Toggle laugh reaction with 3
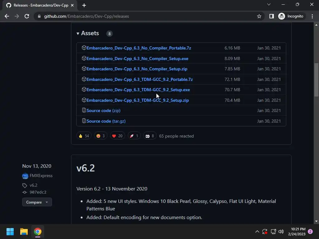Screen dimensions: 319x239 tap(101, 136)
